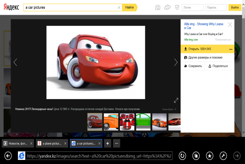This screenshot has width=245, height=164.
Task: Click the Пароль password field
Action: (x=216, y=7)
